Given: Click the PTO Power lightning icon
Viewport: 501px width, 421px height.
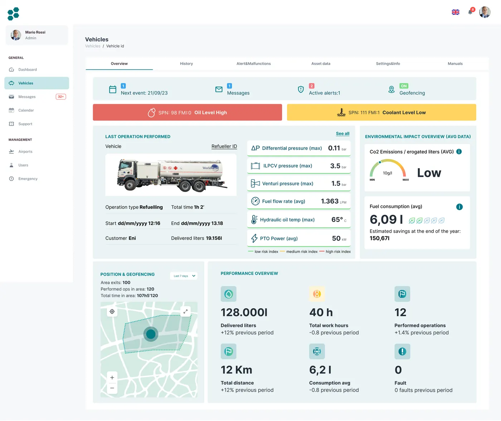Looking at the screenshot, I should click(254, 238).
